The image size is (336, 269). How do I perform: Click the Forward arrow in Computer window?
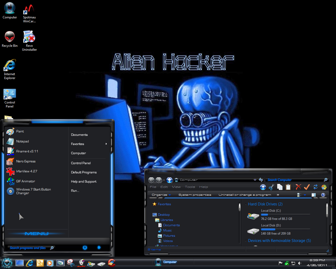(159, 180)
